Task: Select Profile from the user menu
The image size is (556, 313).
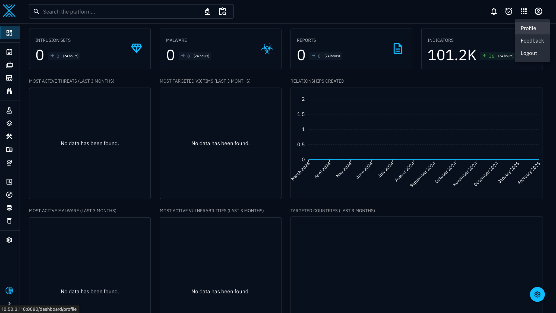Action: [532, 28]
